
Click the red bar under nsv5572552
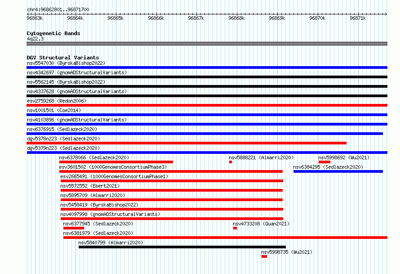coord(172,190)
